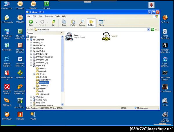The width and height of the screenshot is (174, 132).
Task: Open 3DMark03 desktop icon
Action: (33, 5)
